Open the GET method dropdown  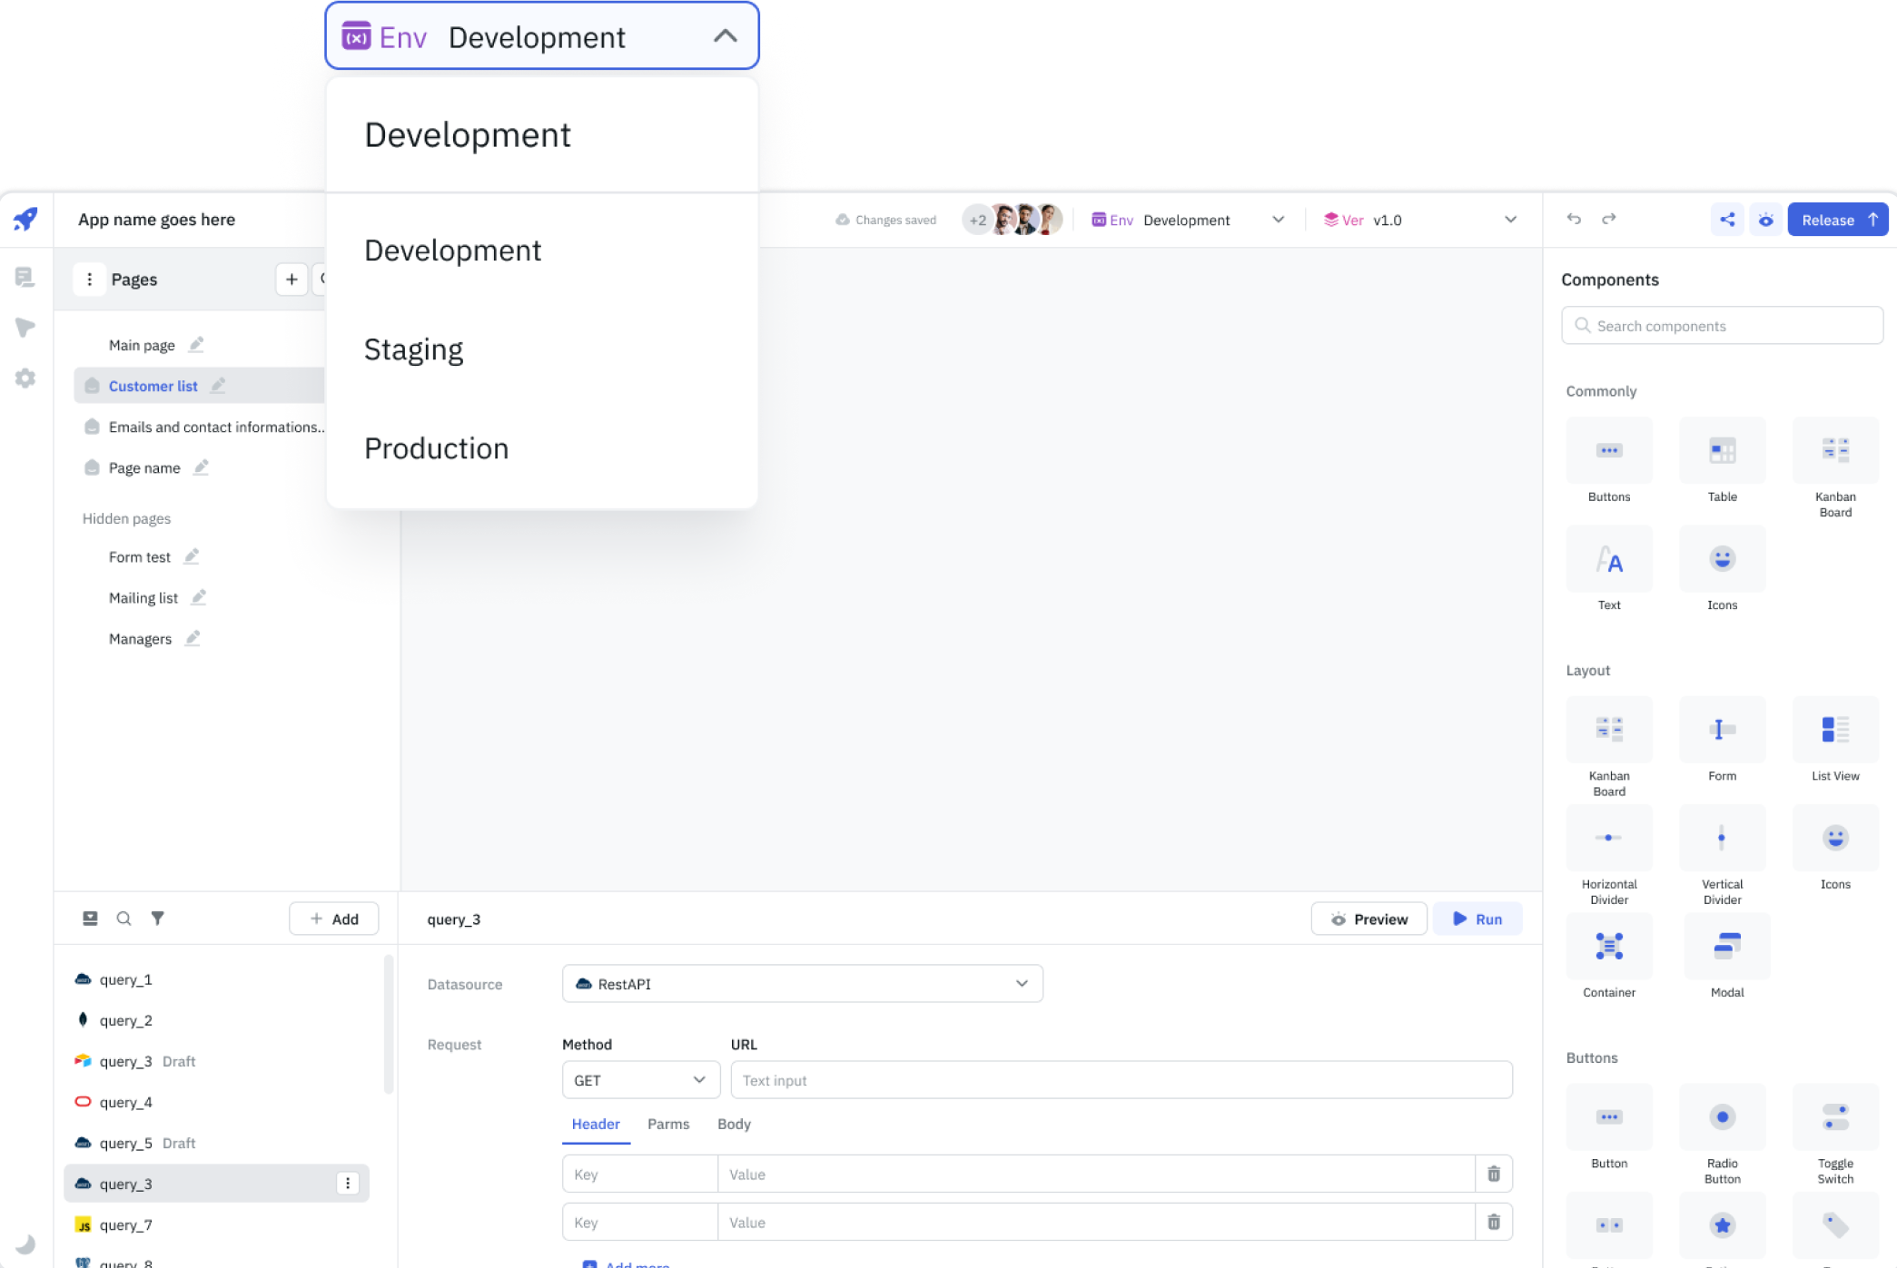pos(640,1080)
